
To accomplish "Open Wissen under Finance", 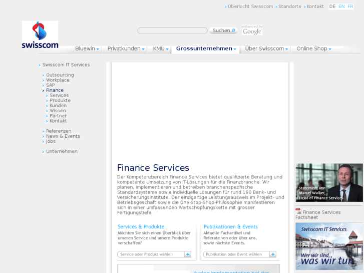I will pyautogui.click(x=58, y=111).
